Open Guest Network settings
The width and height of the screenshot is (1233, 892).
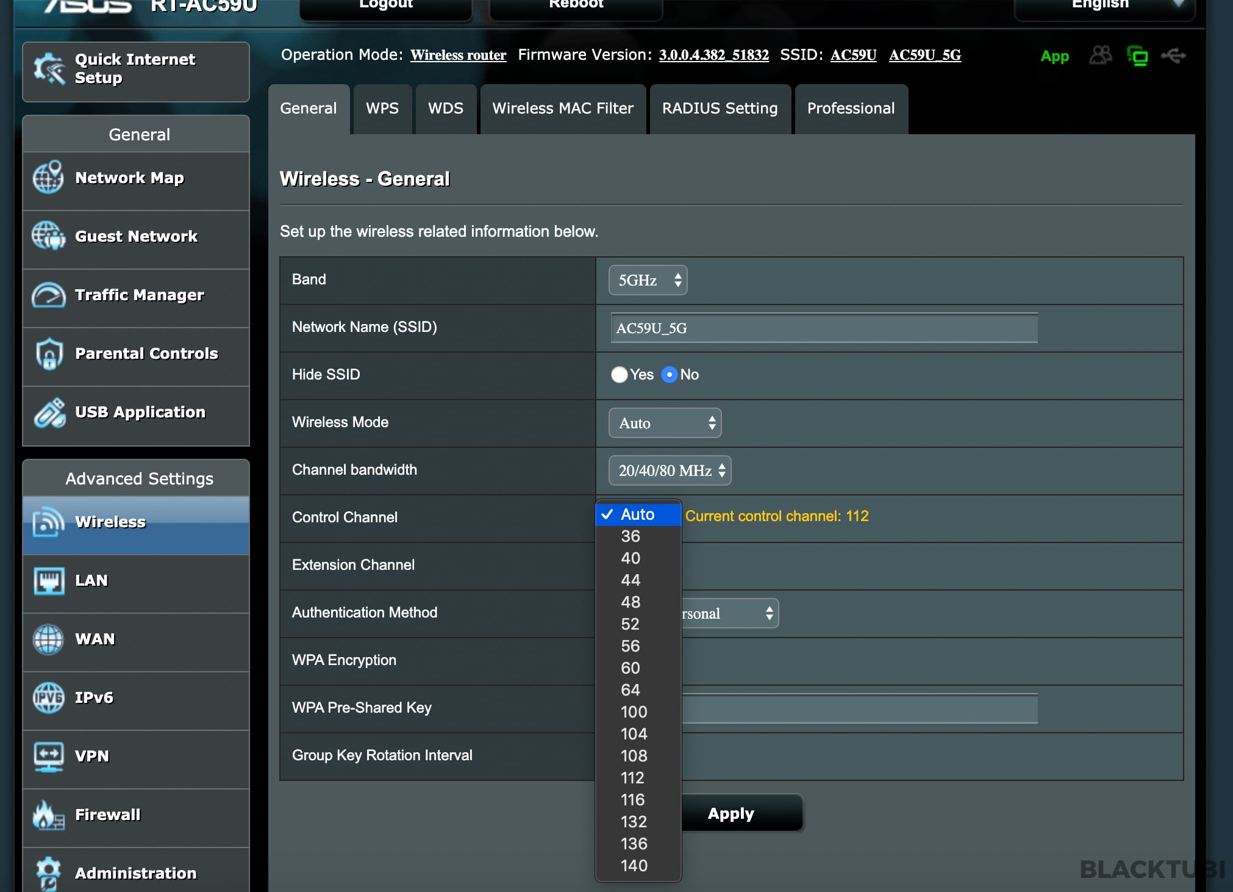(x=138, y=236)
